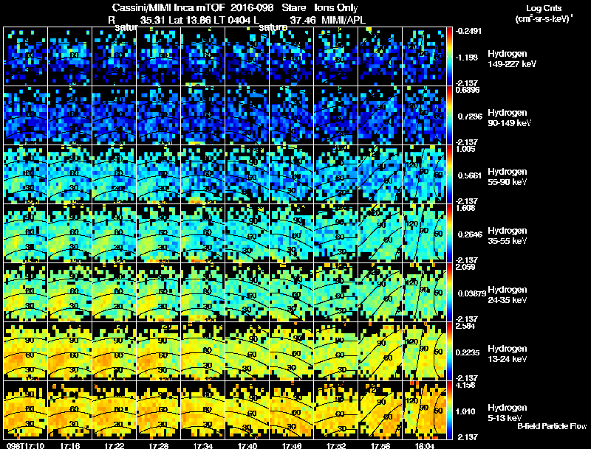Open the 24-35 keV panel at 17:28
This screenshot has height=449, width=591.
coord(159,293)
